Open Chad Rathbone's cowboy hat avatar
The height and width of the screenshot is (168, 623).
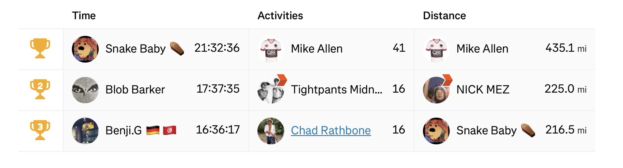[x=271, y=131]
